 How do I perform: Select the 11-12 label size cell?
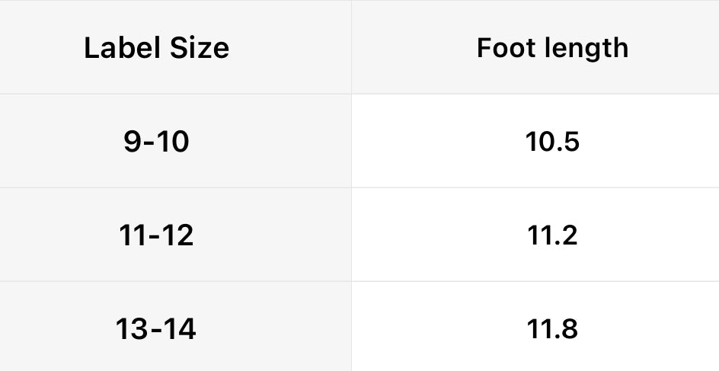[156, 235]
